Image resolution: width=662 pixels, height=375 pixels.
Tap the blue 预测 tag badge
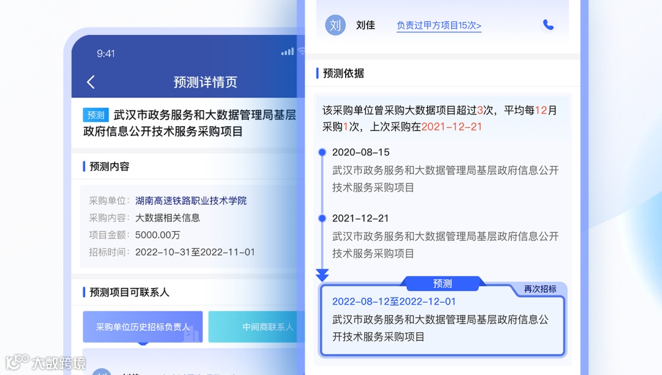[x=96, y=115]
